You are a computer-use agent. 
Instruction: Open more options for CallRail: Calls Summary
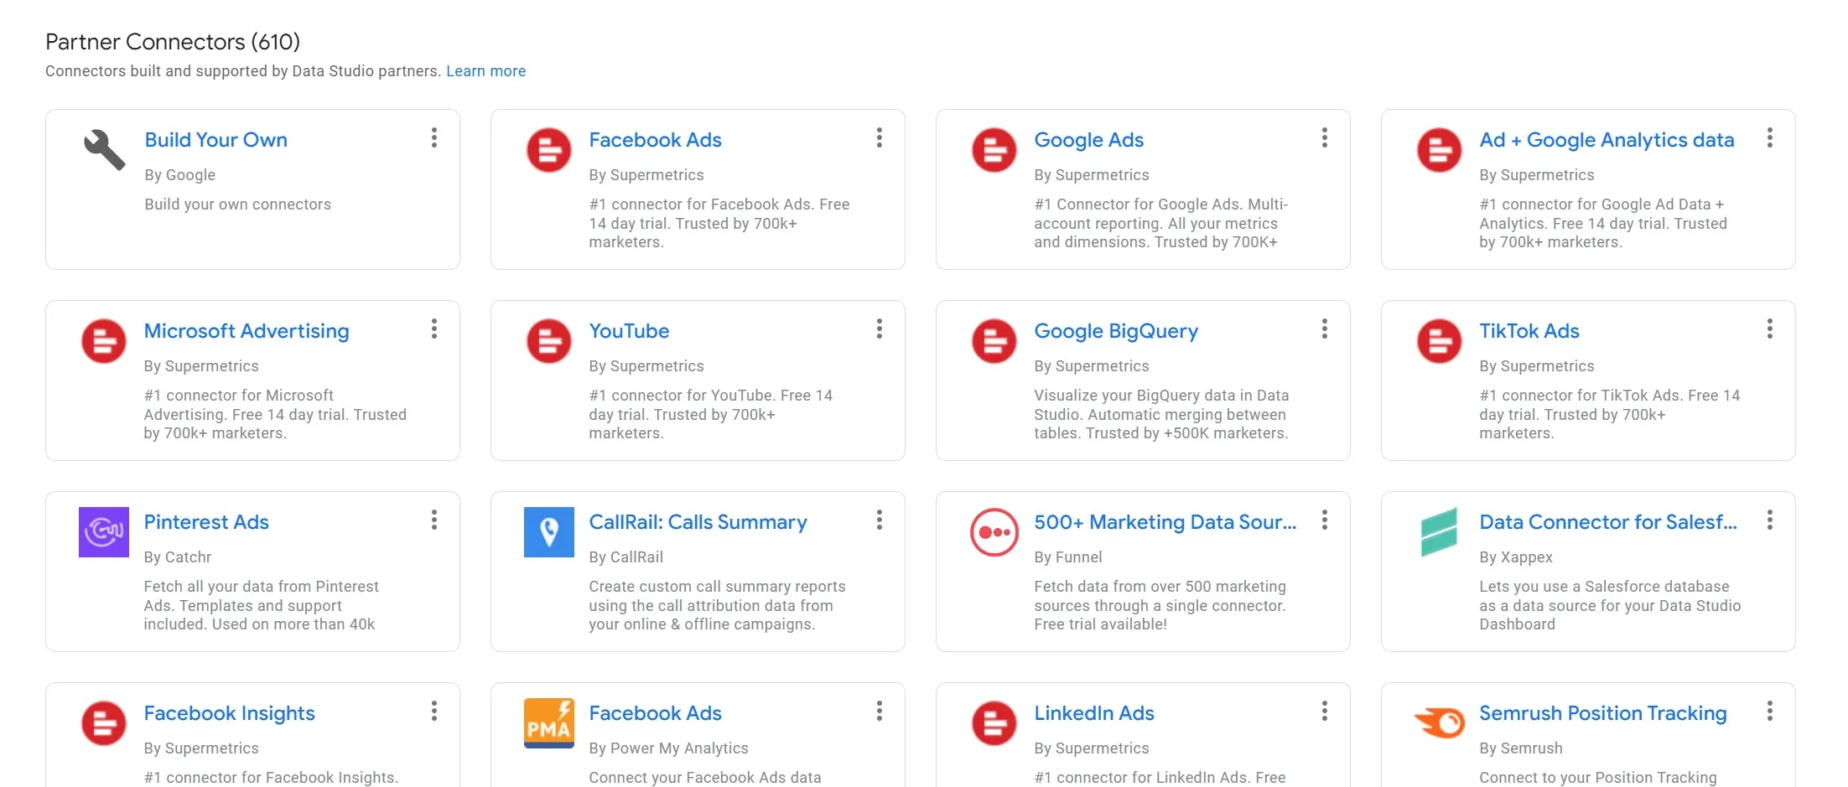pos(880,520)
